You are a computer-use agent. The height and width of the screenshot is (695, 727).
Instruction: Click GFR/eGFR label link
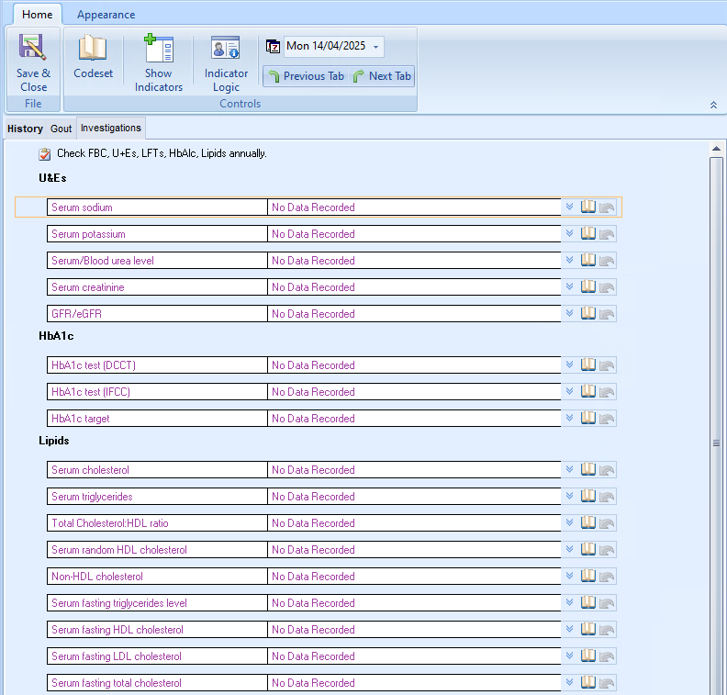pos(76,314)
